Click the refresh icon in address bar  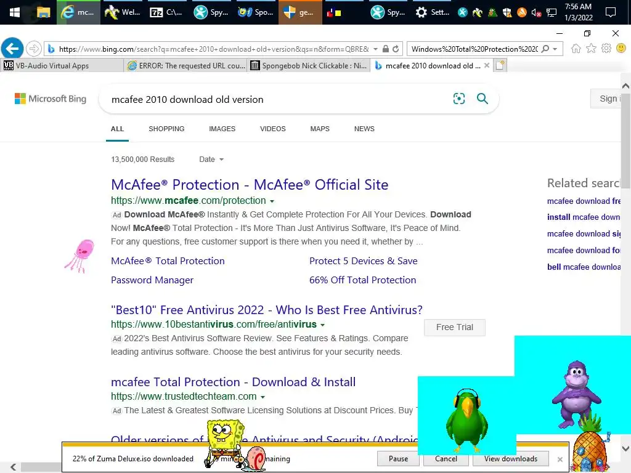point(396,49)
